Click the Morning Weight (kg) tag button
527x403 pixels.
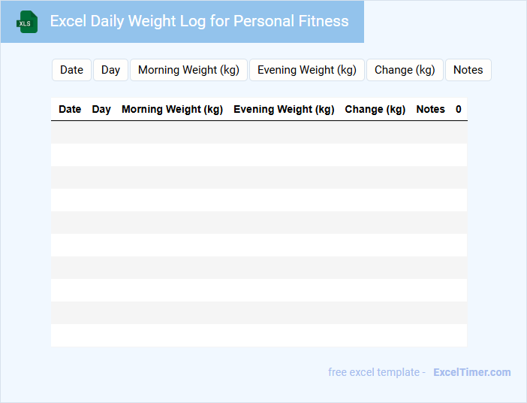point(188,70)
